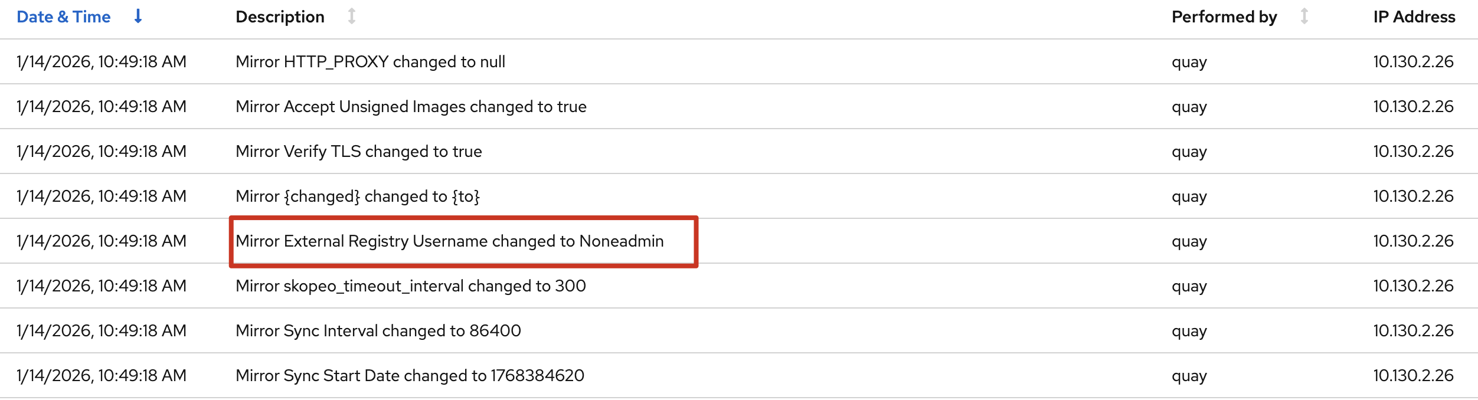Click Mirror Sync Interval changed to 86400
The image size is (1478, 400).
click(x=378, y=331)
